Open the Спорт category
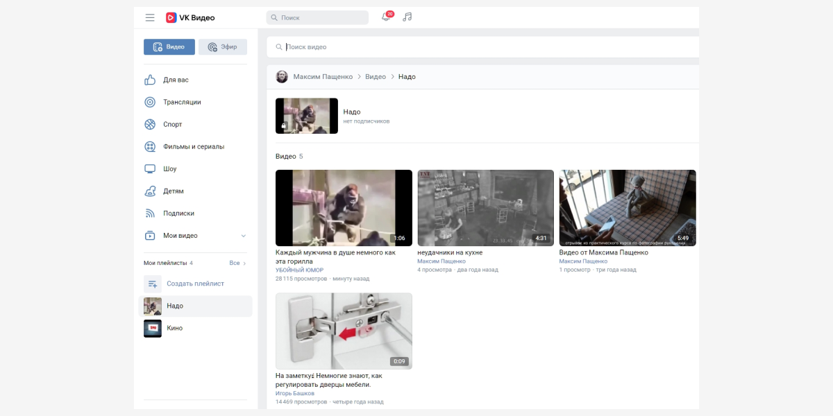The height and width of the screenshot is (416, 833). click(172, 124)
